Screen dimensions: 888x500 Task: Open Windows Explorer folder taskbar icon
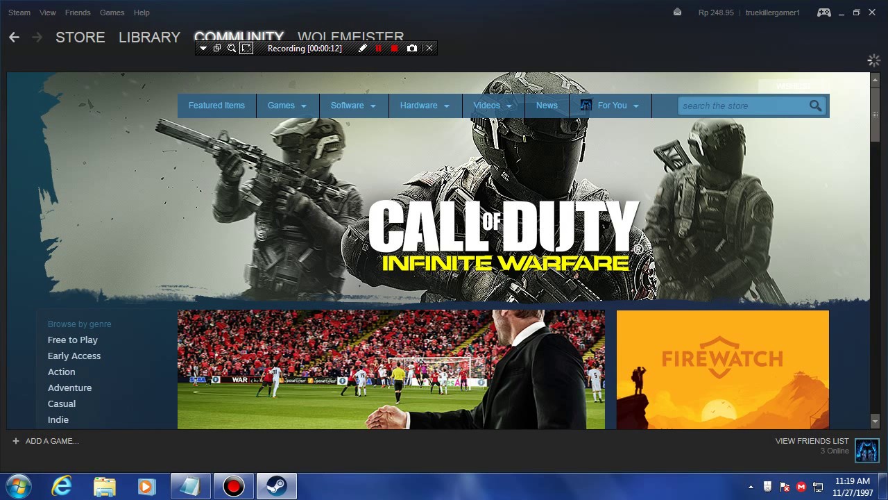tap(104, 486)
